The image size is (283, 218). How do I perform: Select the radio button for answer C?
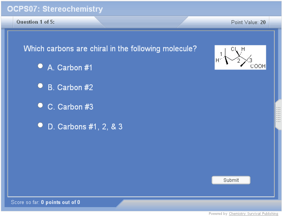tap(40, 105)
